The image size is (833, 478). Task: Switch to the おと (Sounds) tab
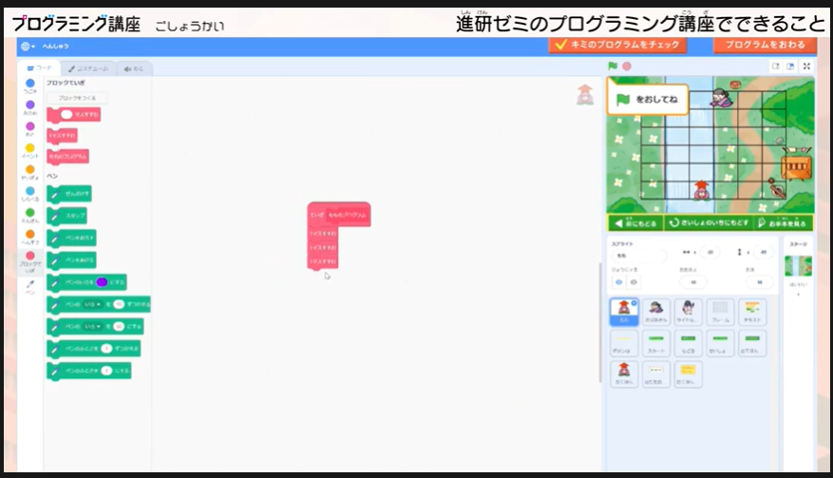[134, 68]
